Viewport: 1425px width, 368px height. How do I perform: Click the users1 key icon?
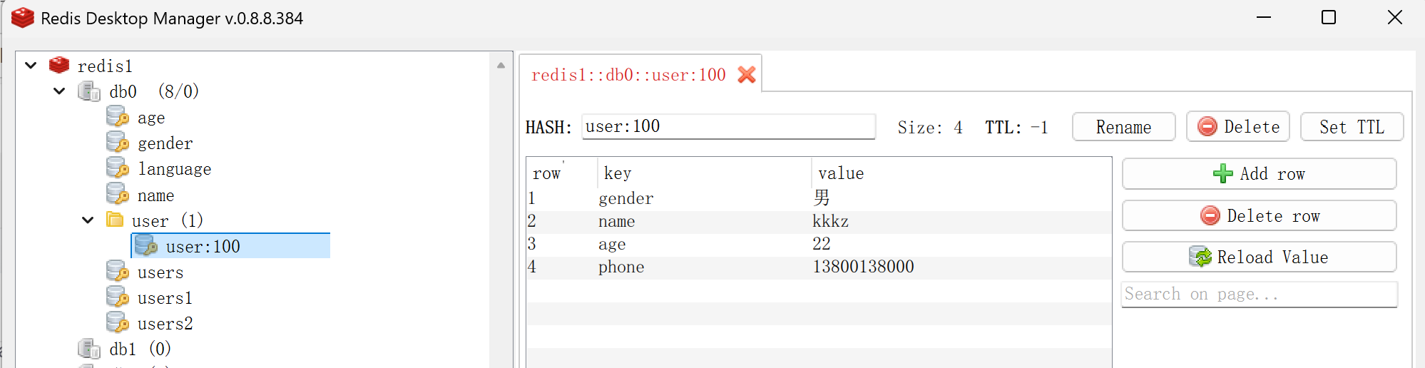pos(118,297)
